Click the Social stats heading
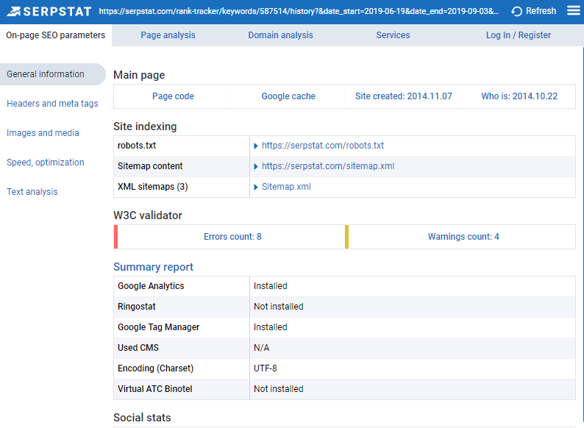 click(x=142, y=418)
